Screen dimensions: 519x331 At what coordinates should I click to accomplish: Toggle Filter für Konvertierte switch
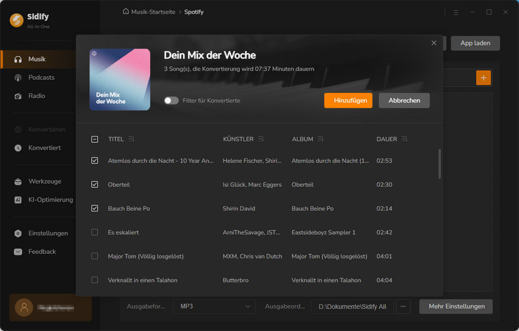point(171,101)
